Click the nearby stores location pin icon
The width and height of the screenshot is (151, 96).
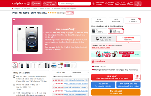pyautogui.click(x=106, y=4)
